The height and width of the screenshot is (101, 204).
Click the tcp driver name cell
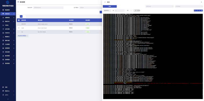[x=22, y=32]
